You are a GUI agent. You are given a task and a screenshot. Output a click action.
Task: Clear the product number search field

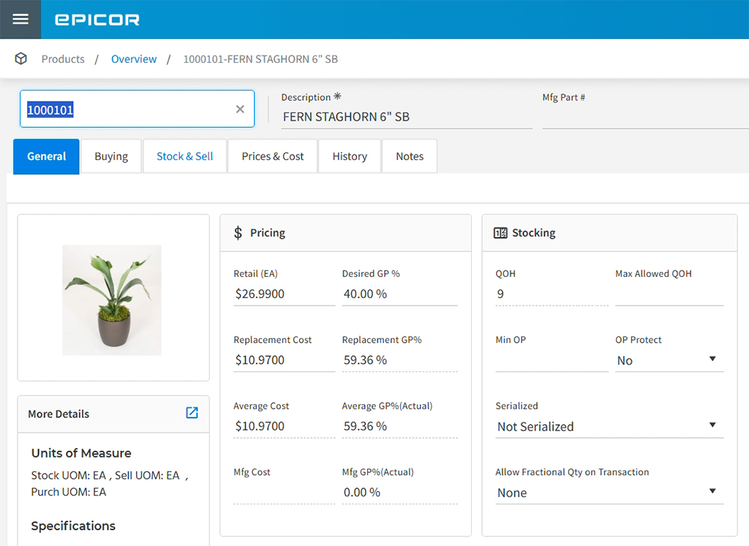tap(240, 108)
